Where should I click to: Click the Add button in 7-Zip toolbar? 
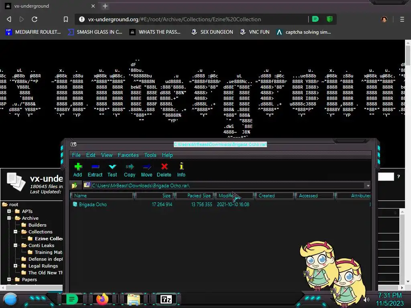(77, 170)
